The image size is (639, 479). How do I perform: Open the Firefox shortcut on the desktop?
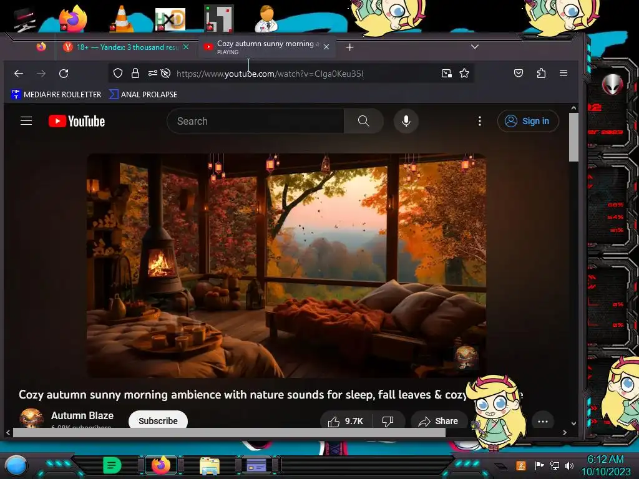coord(72,19)
